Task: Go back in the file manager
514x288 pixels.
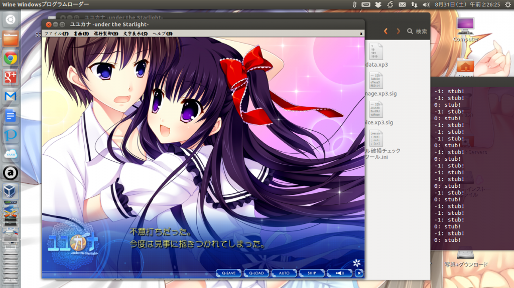Action: click(386, 31)
